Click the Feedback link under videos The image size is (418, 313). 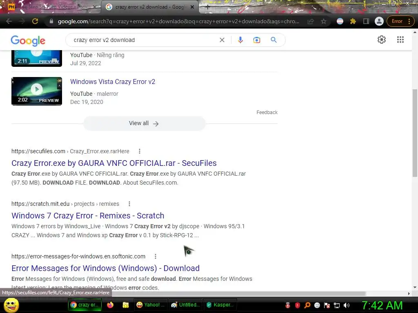coord(267,112)
